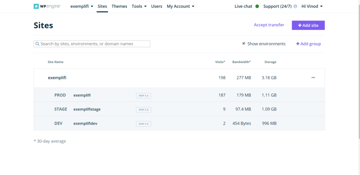Click the DEV environment label
Image resolution: width=360 pixels, height=175 pixels.
click(58, 124)
